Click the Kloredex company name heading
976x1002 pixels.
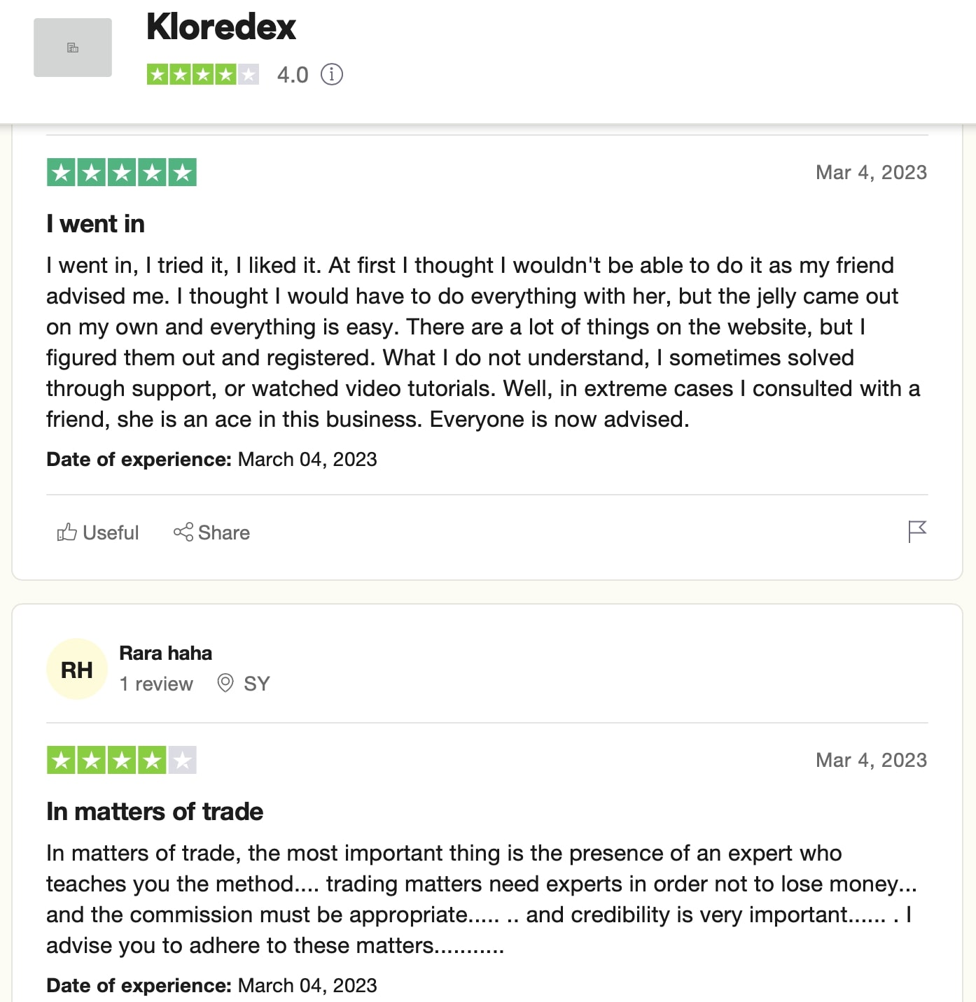tap(221, 27)
